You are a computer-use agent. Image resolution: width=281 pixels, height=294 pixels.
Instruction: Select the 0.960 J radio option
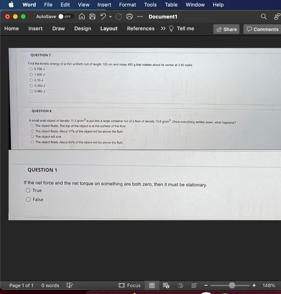click(32, 91)
